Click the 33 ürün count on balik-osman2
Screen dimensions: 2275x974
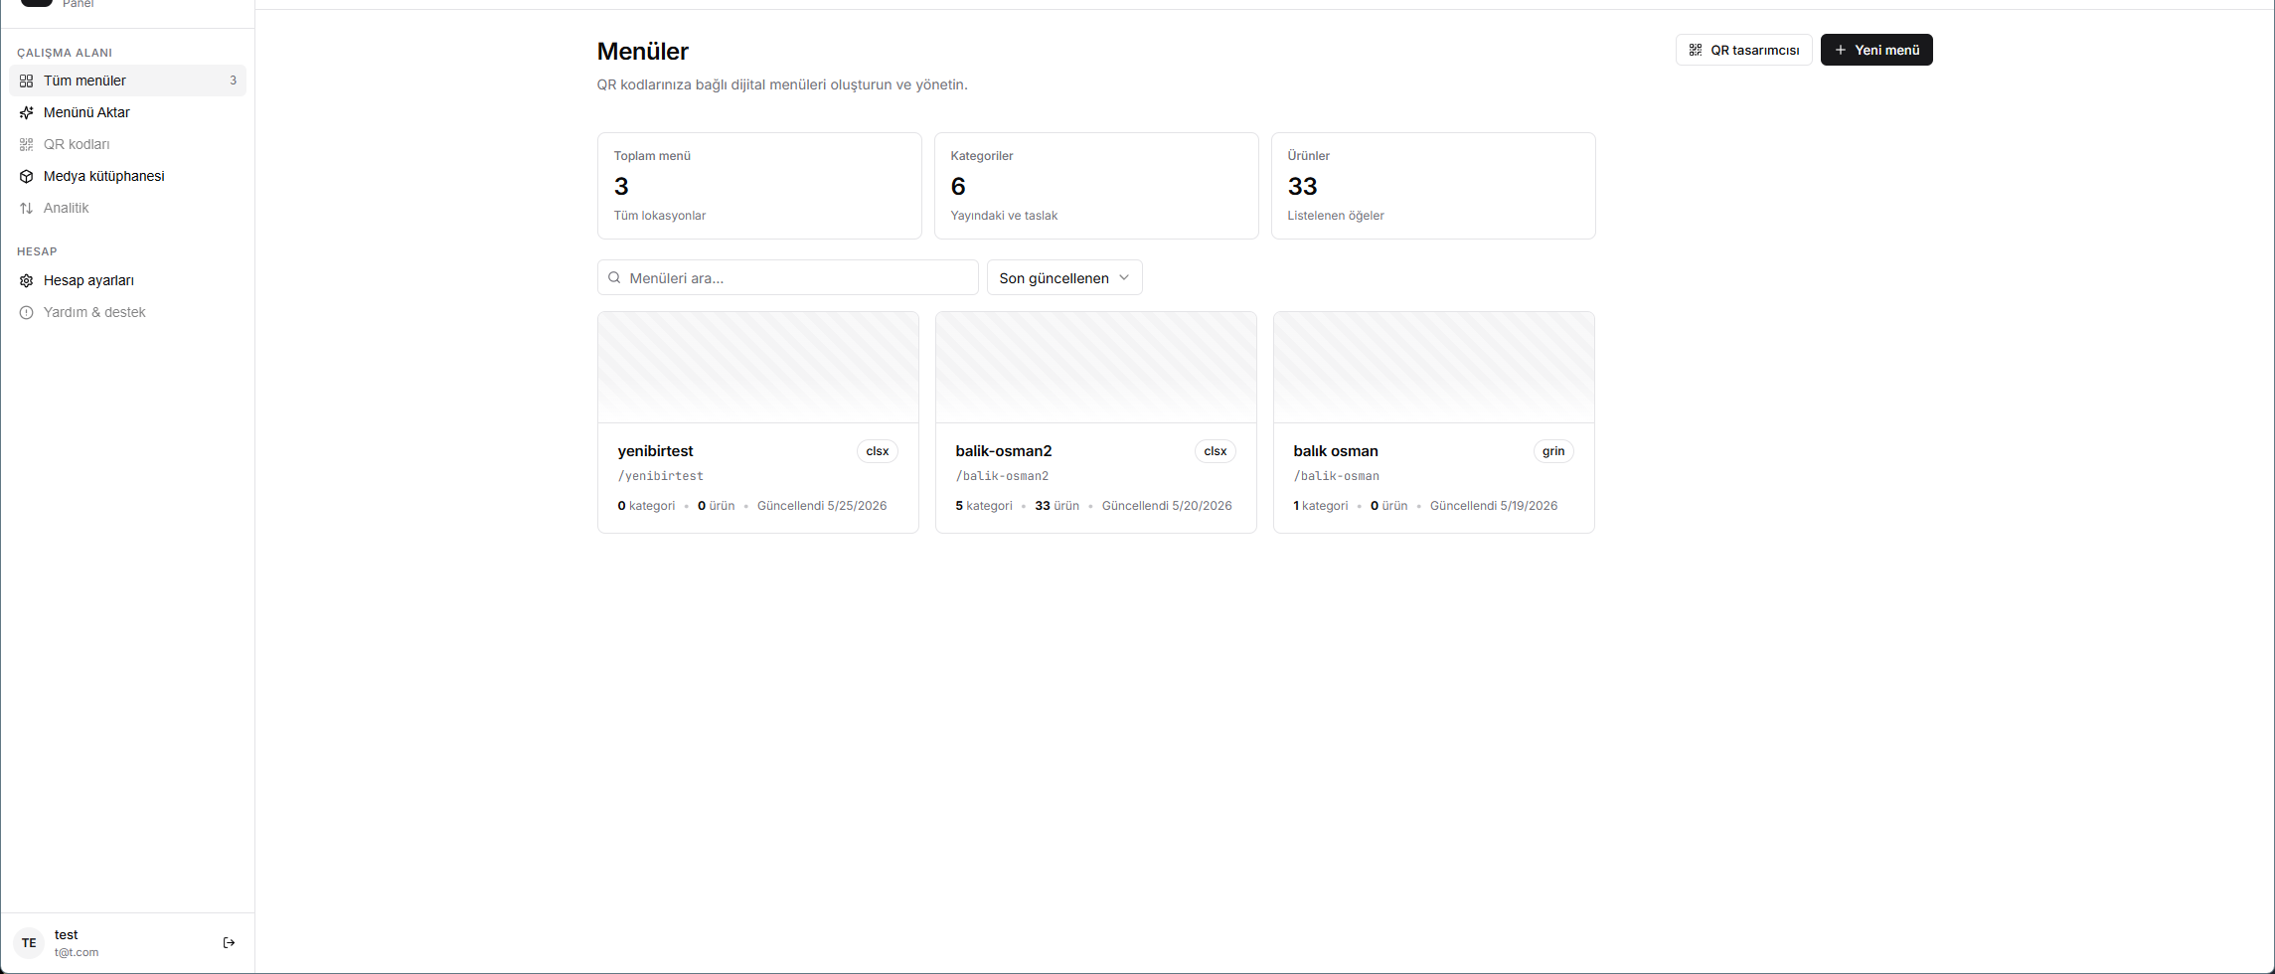click(1056, 506)
